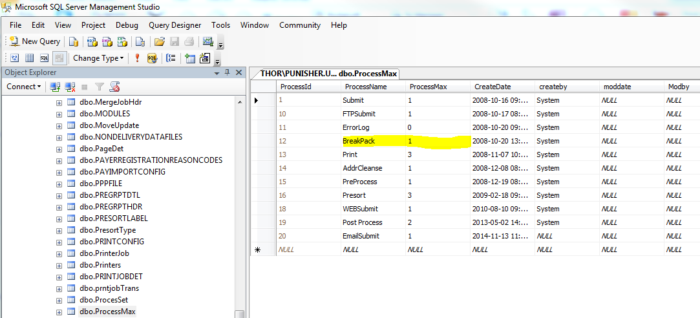The width and height of the screenshot is (700, 318).
Task: Click the ProcessName column header
Action: click(373, 87)
